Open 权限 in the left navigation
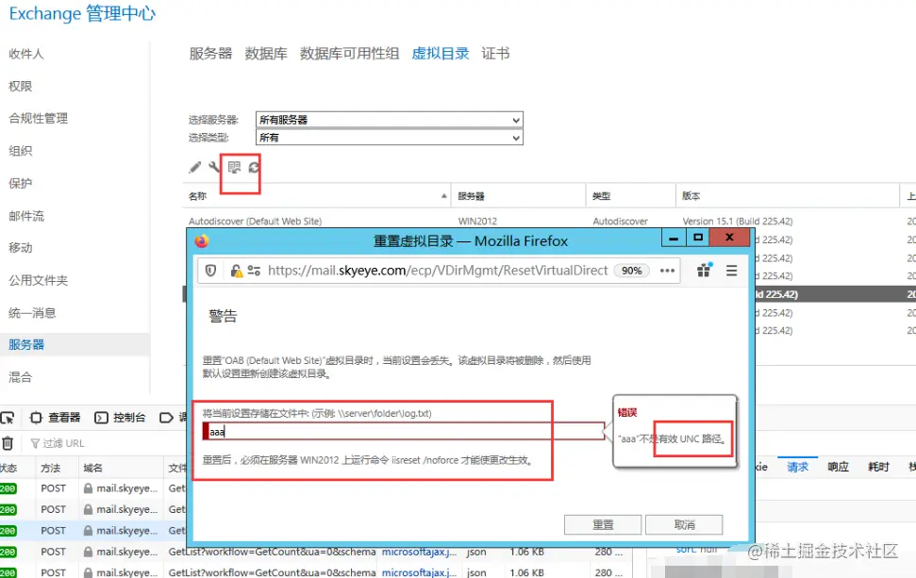This screenshot has height=578, width=916. 21,87
